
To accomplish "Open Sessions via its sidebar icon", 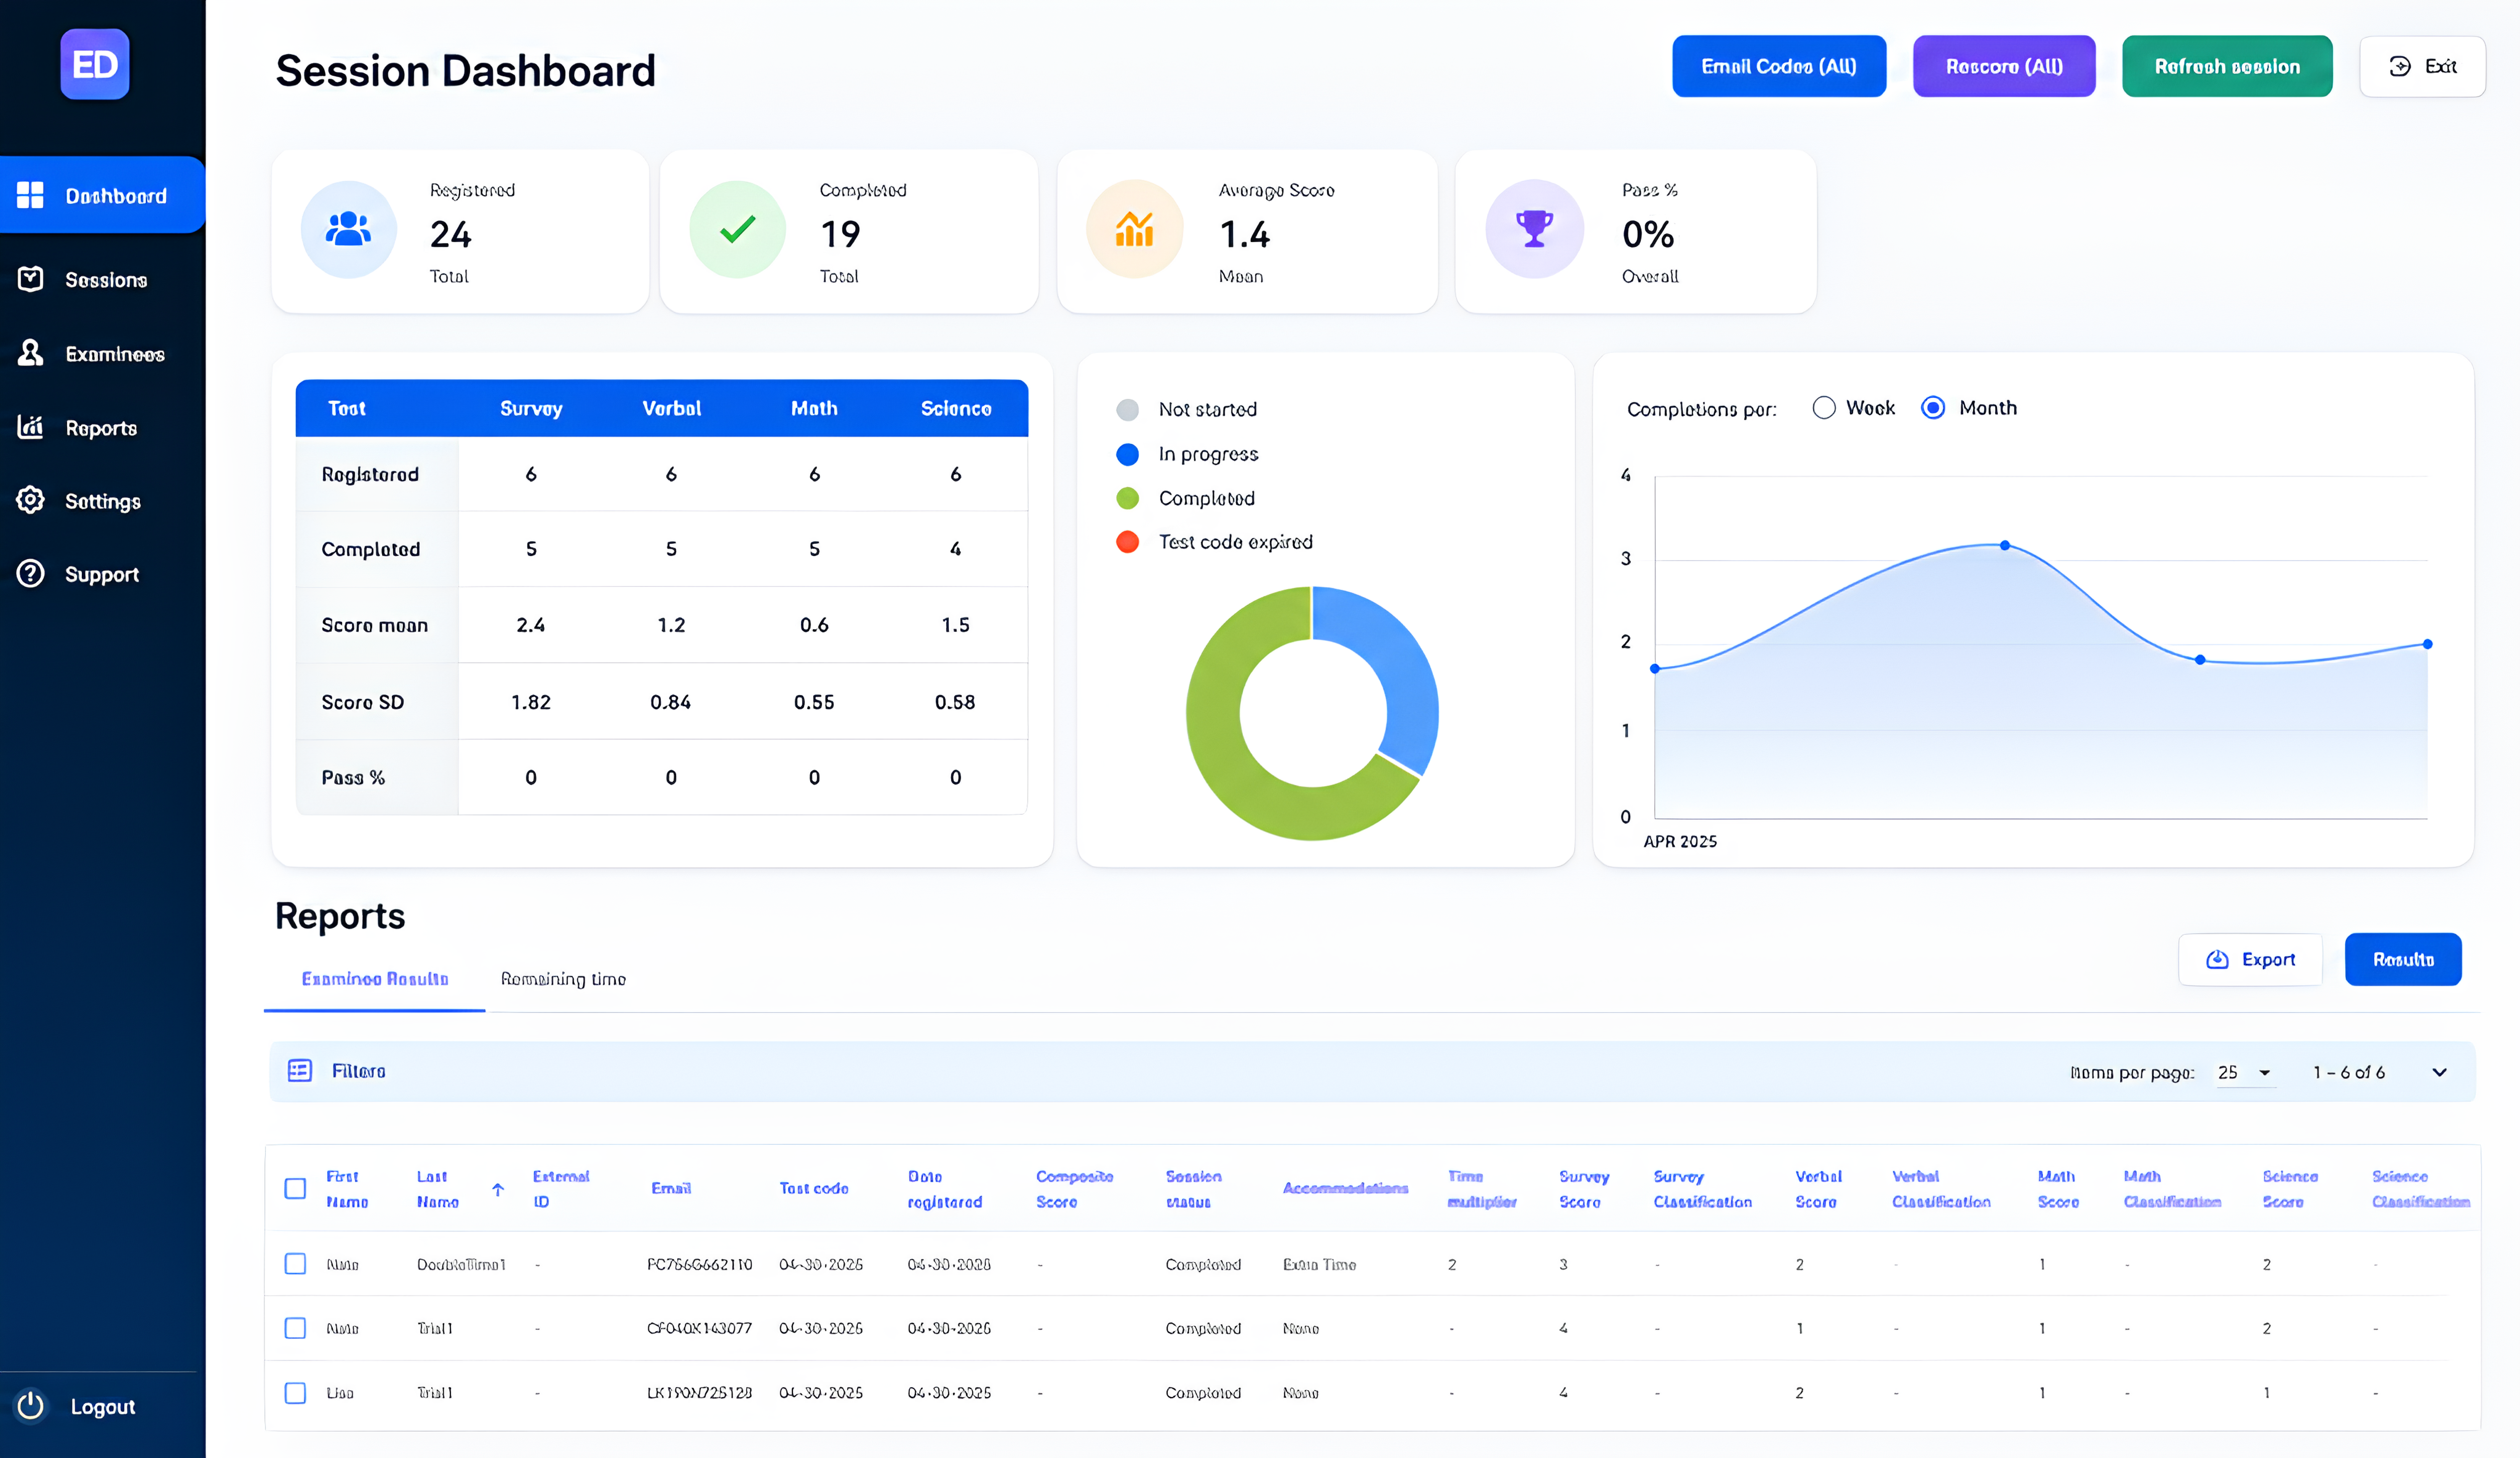I will coord(31,279).
